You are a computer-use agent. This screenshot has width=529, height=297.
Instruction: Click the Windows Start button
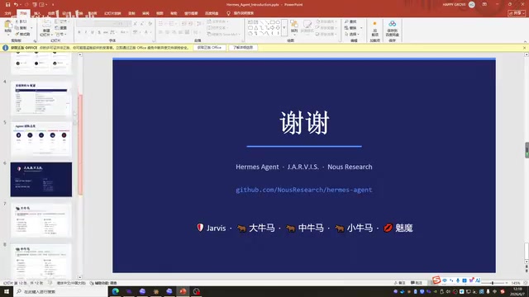click(x=7, y=291)
